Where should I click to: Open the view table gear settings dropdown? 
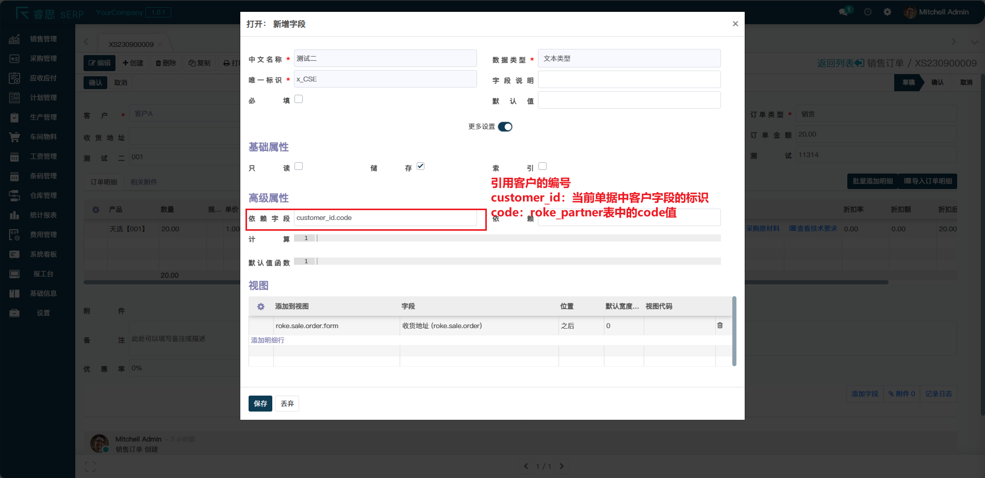point(260,306)
